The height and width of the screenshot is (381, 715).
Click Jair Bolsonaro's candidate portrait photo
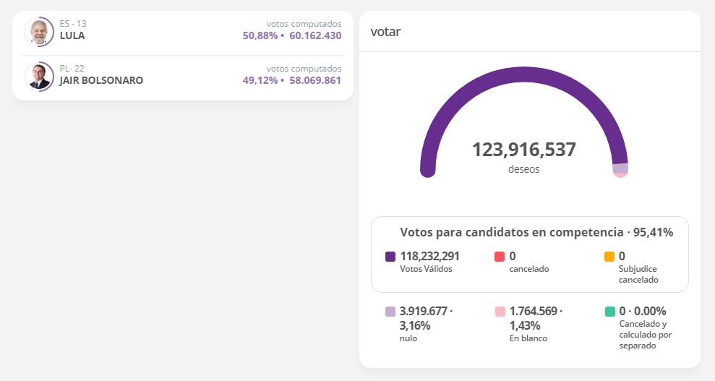coord(38,76)
